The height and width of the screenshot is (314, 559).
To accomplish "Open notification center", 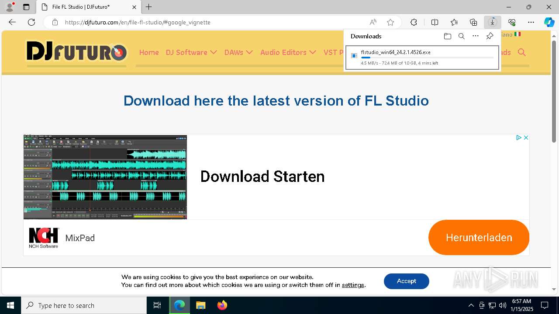I will point(545,305).
